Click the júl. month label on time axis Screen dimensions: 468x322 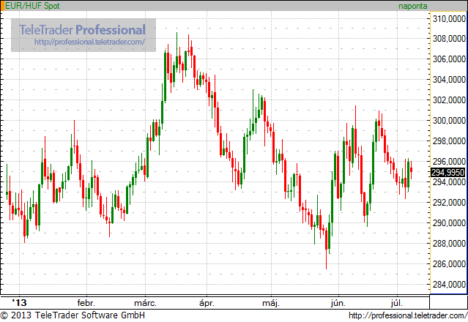[x=397, y=303]
